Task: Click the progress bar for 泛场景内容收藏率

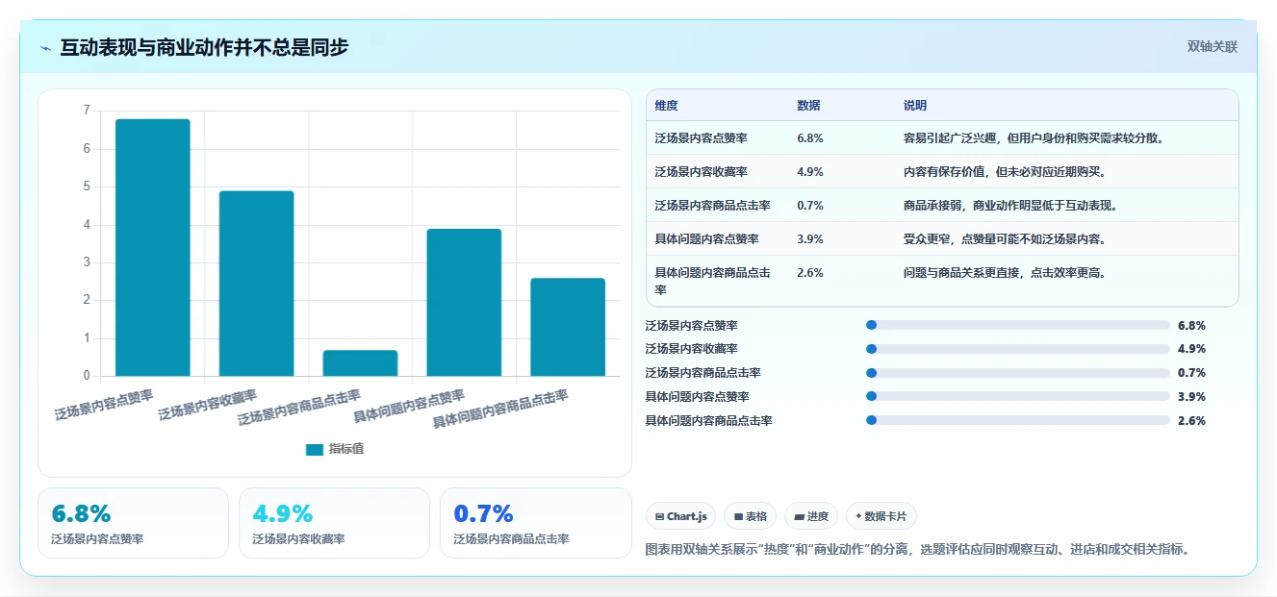Action: pyautogui.click(x=1018, y=349)
